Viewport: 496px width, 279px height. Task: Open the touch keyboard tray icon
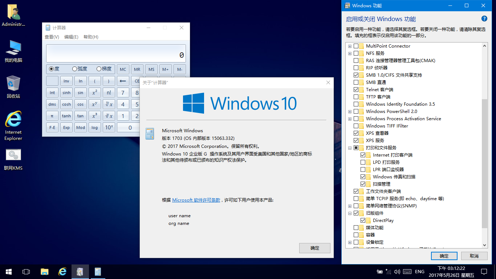(x=407, y=272)
